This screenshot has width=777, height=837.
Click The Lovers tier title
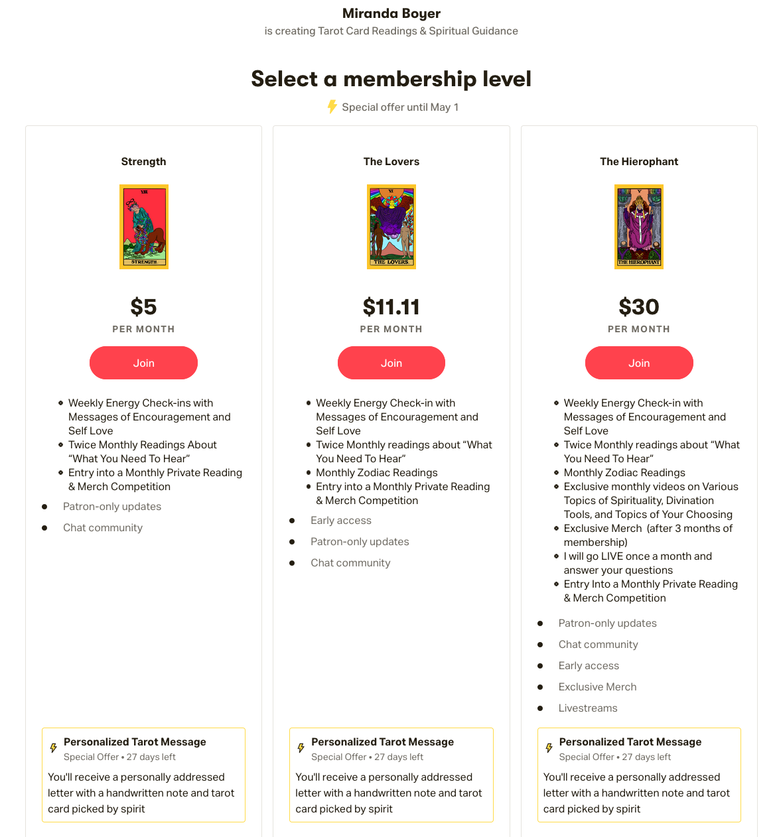click(391, 162)
